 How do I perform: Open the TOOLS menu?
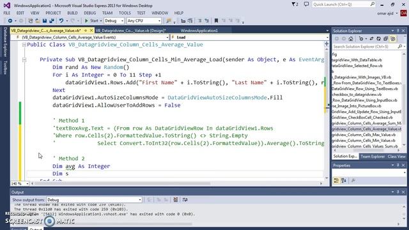[125, 13]
